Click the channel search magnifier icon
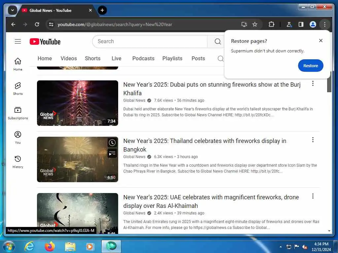The height and width of the screenshot is (253, 338). [x=220, y=59]
